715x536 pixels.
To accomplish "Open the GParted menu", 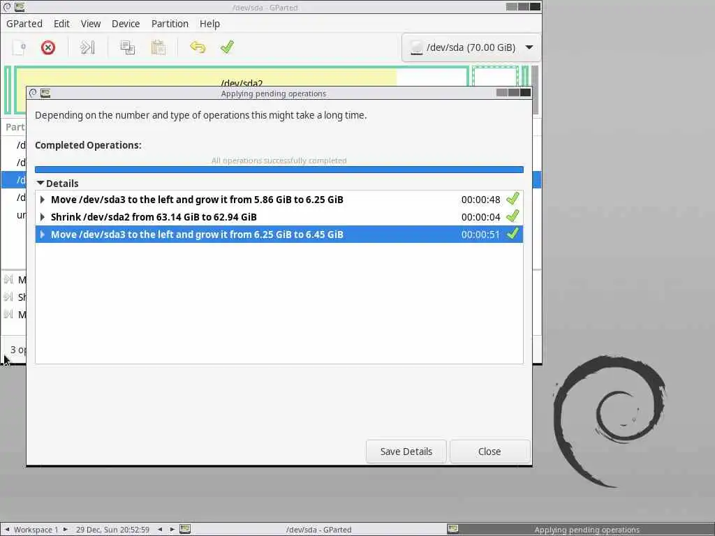I will click(24, 24).
